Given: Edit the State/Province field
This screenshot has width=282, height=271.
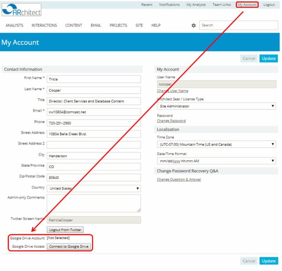Looking at the screenshot, I should coord(94,167).
